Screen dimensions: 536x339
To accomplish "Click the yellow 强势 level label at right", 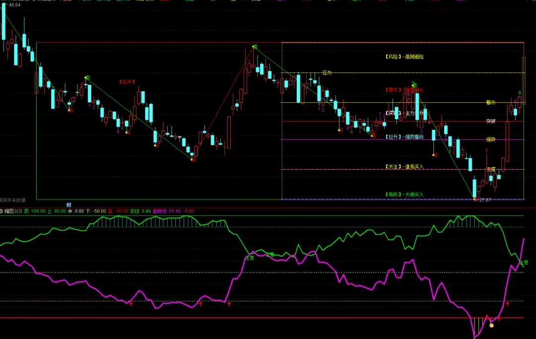I will click(491, 139).
